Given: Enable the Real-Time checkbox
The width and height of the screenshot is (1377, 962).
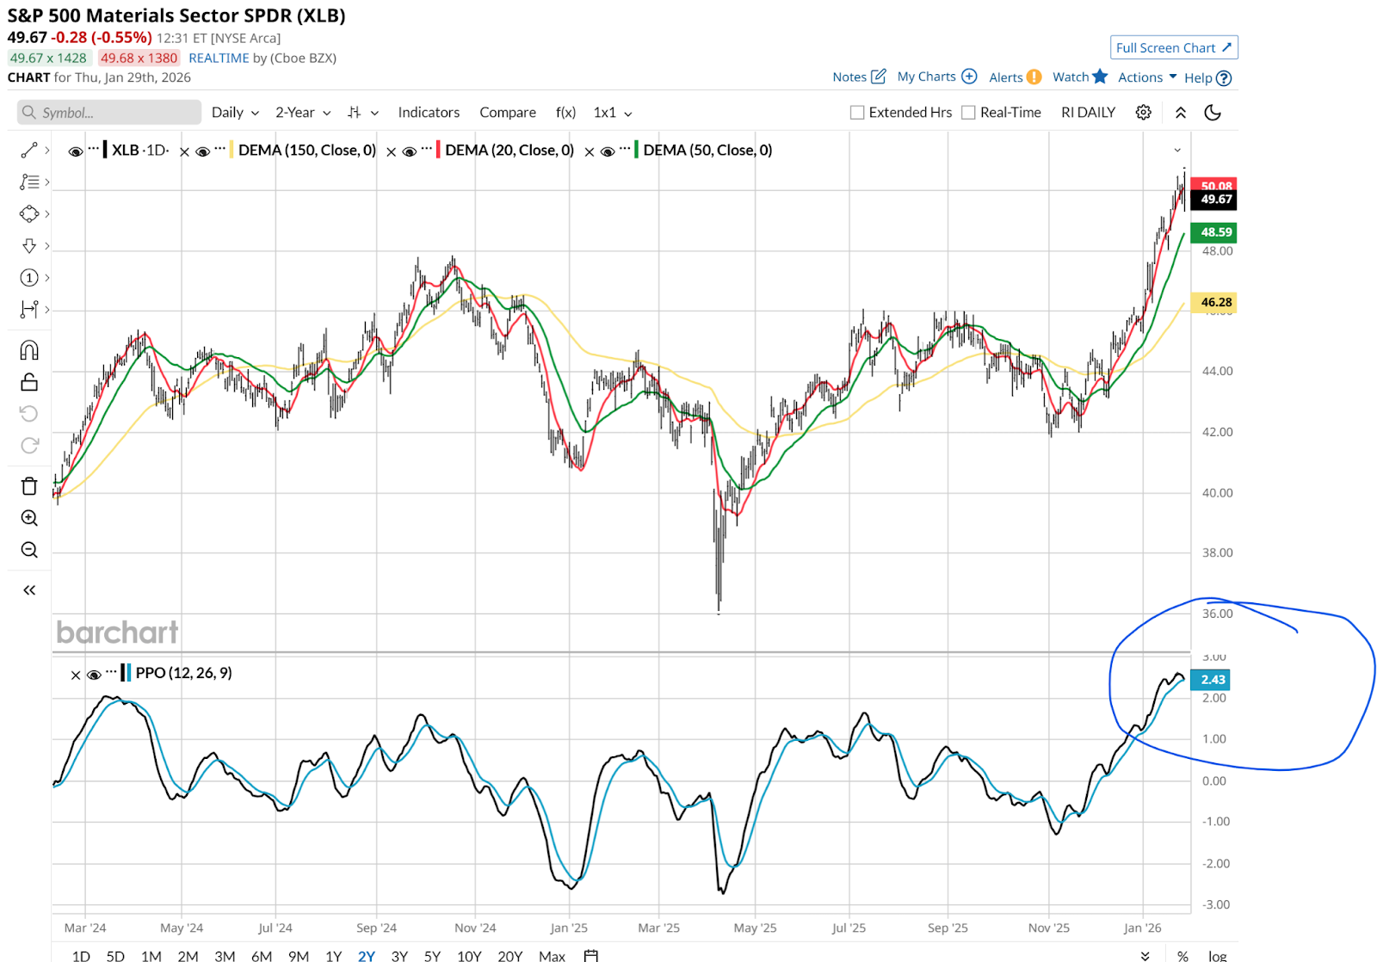Looking at the screenshot, I should pos(968,113).
